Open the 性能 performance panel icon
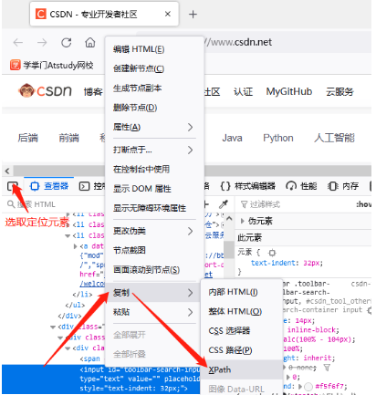The image size is (376, 395). click(x=291, y=186)
